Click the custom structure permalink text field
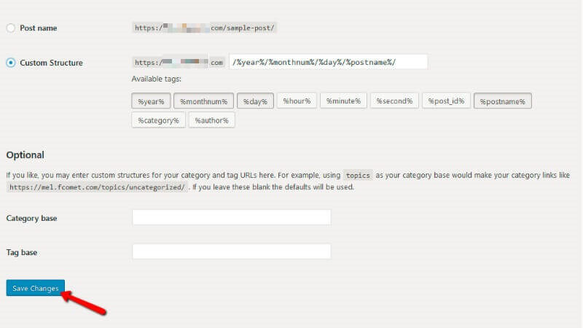Viewport: 583px width, 328px height. (329, 62)
